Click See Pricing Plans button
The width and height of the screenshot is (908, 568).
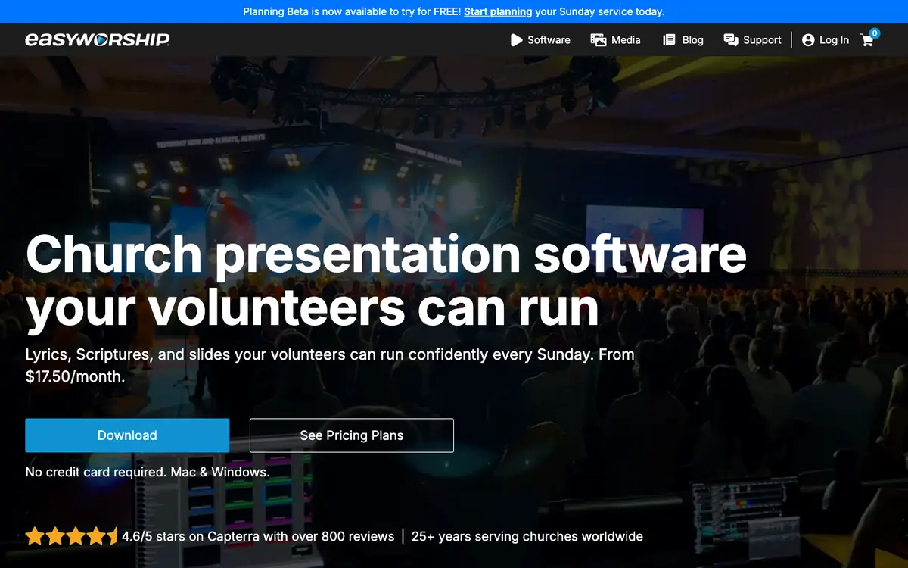(x=352, y=435)
